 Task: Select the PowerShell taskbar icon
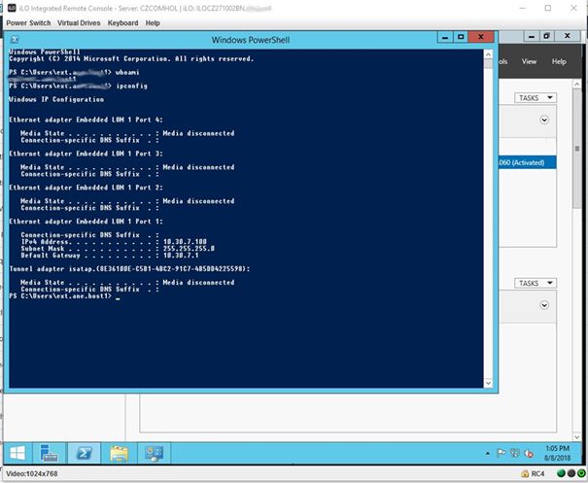pyautogui.click(x=84, y=453)
